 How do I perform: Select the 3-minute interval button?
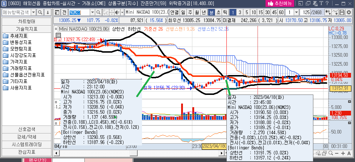point(240,12)
